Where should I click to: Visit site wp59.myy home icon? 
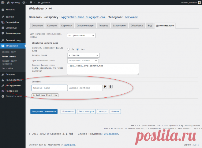pyautogui.click(x=8, y=2)
